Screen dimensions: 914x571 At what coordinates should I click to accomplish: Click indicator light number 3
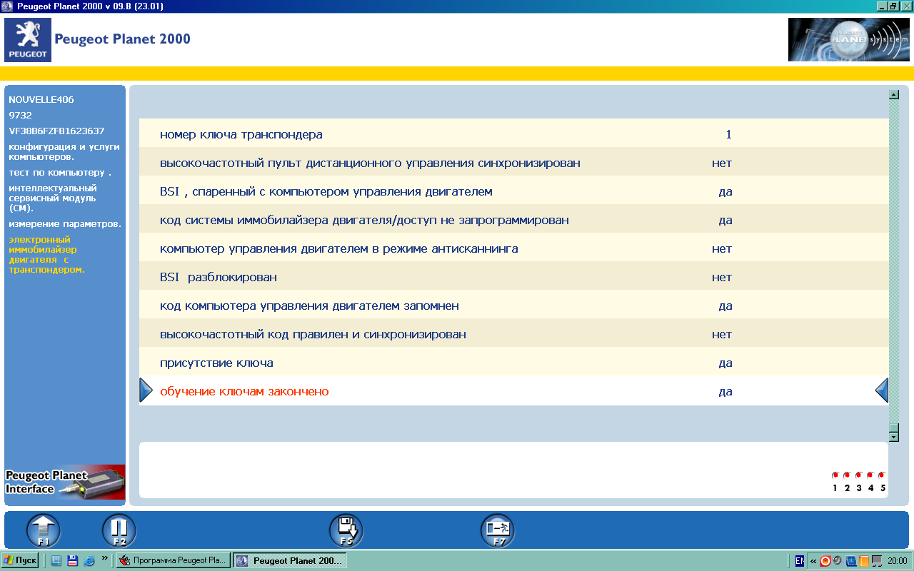pyautogui.click(x=858, y=475)
